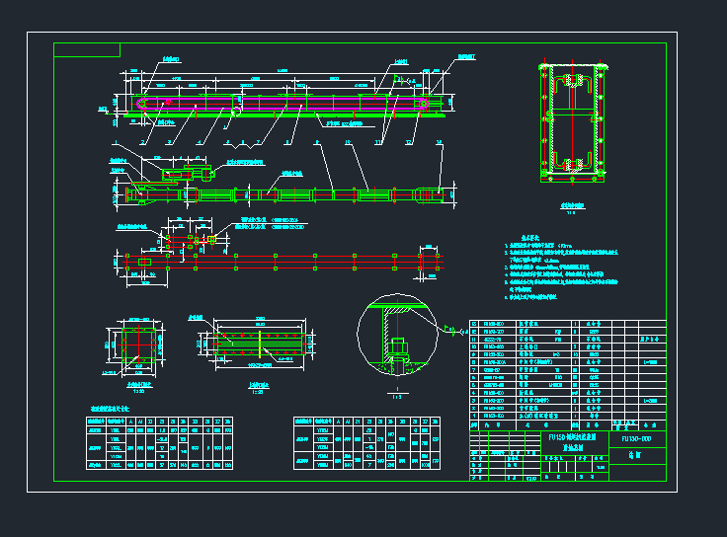This screenshot has width=727, height=537.
Task: Select the drive motor assembly above the plan view
Action: pos(183,175)
